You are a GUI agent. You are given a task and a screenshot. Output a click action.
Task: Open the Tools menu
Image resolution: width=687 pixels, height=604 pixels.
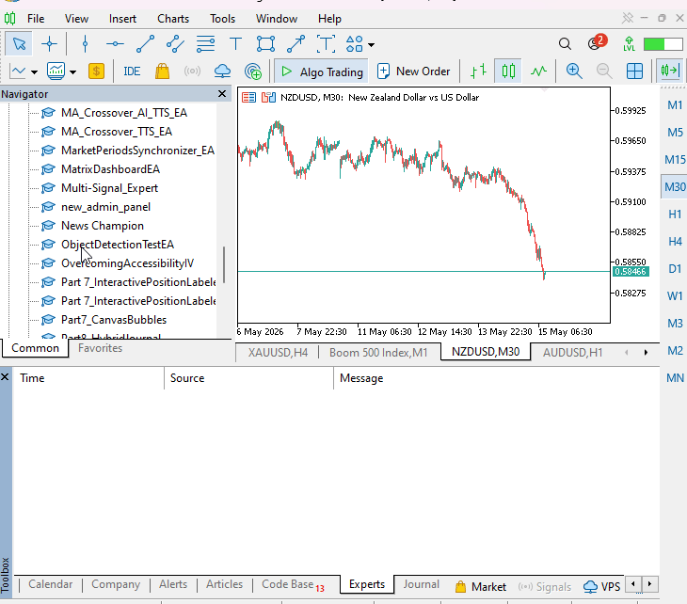tap(222, 19)
